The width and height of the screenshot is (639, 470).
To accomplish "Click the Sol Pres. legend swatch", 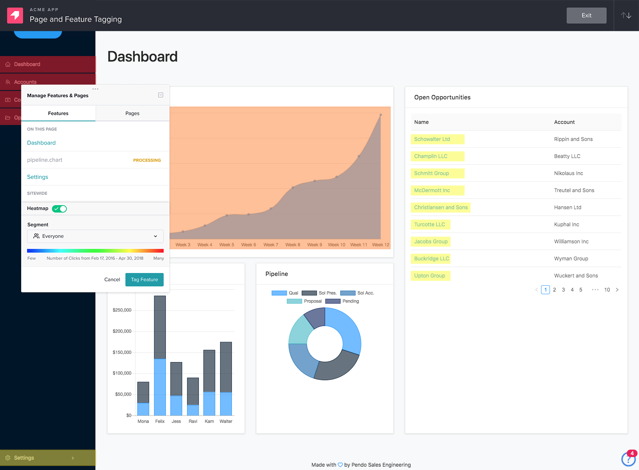I will point(309,293).
